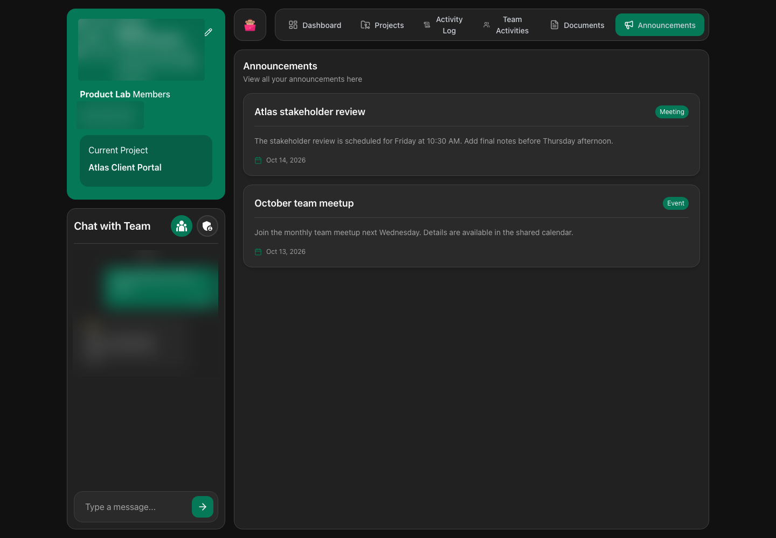Click the pencil edit icon on profile card

point(208,32)
